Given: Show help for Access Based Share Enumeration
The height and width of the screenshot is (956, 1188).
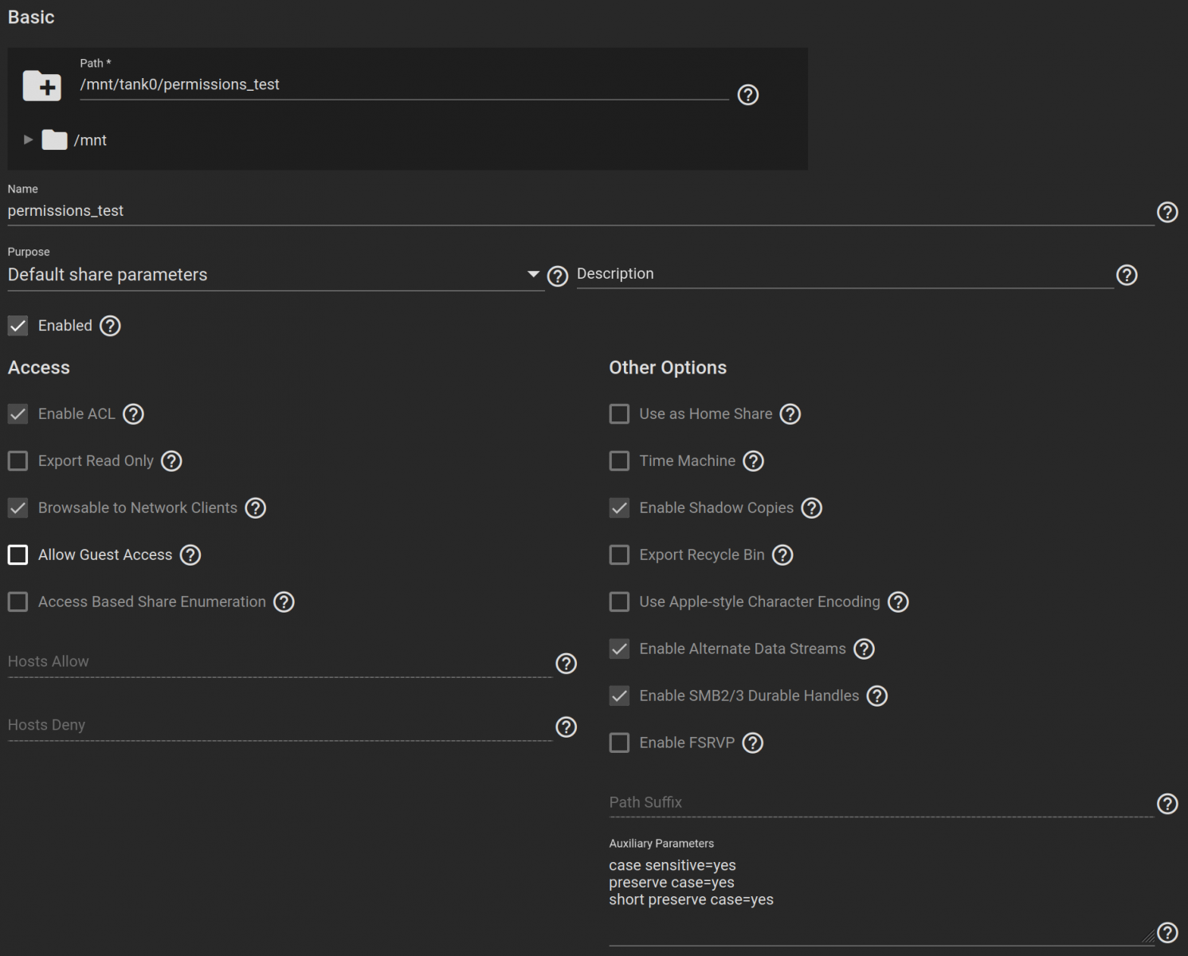Looking at the screenshot, I should pyautogui.click(x=284, y=602).
